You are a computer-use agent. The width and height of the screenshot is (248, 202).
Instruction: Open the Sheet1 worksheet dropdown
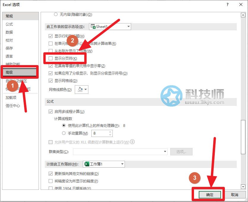click(110, 26)
